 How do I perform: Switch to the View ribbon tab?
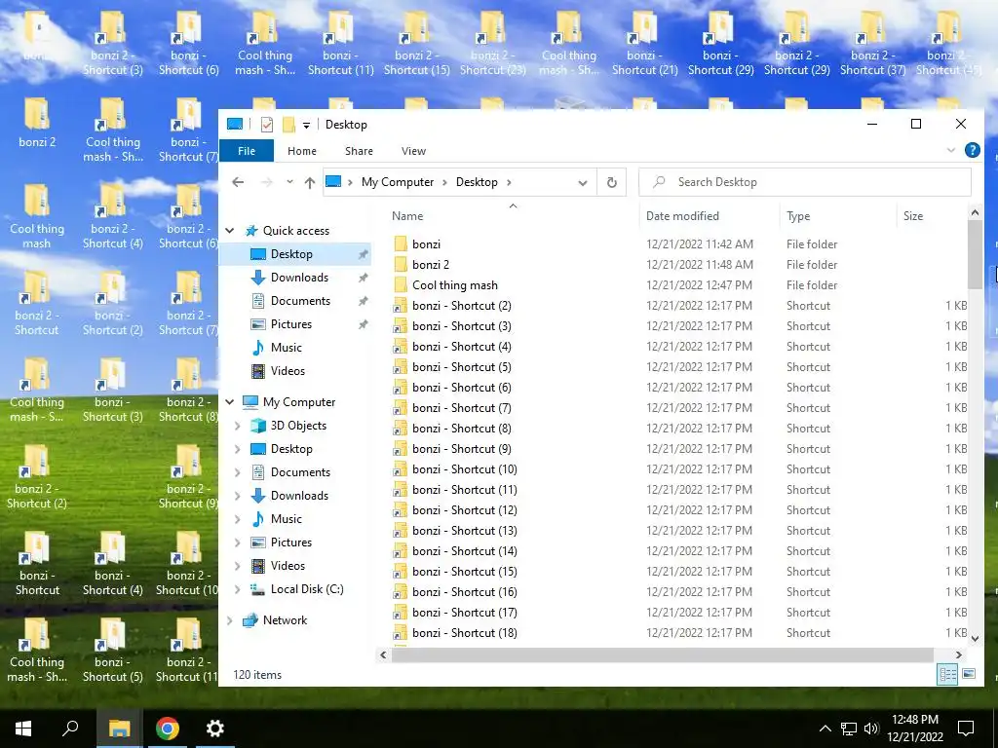[x=413, y=151]
